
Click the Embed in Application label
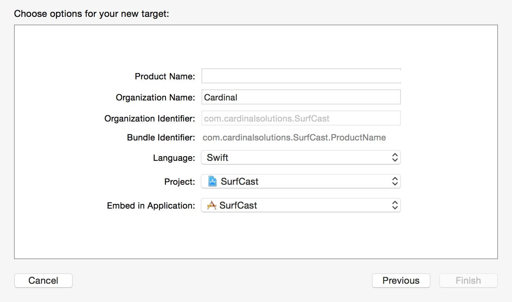pos(151,206)
